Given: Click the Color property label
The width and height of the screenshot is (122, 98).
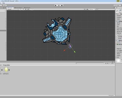Looking at the screenshot, I should tap(118, 25).
